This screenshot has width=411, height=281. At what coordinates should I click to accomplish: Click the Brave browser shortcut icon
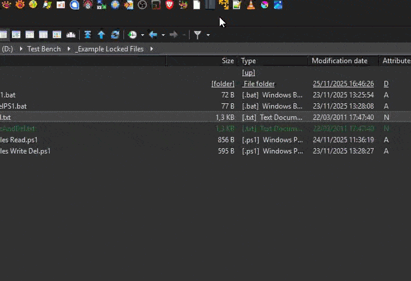[x=169, y=5]
